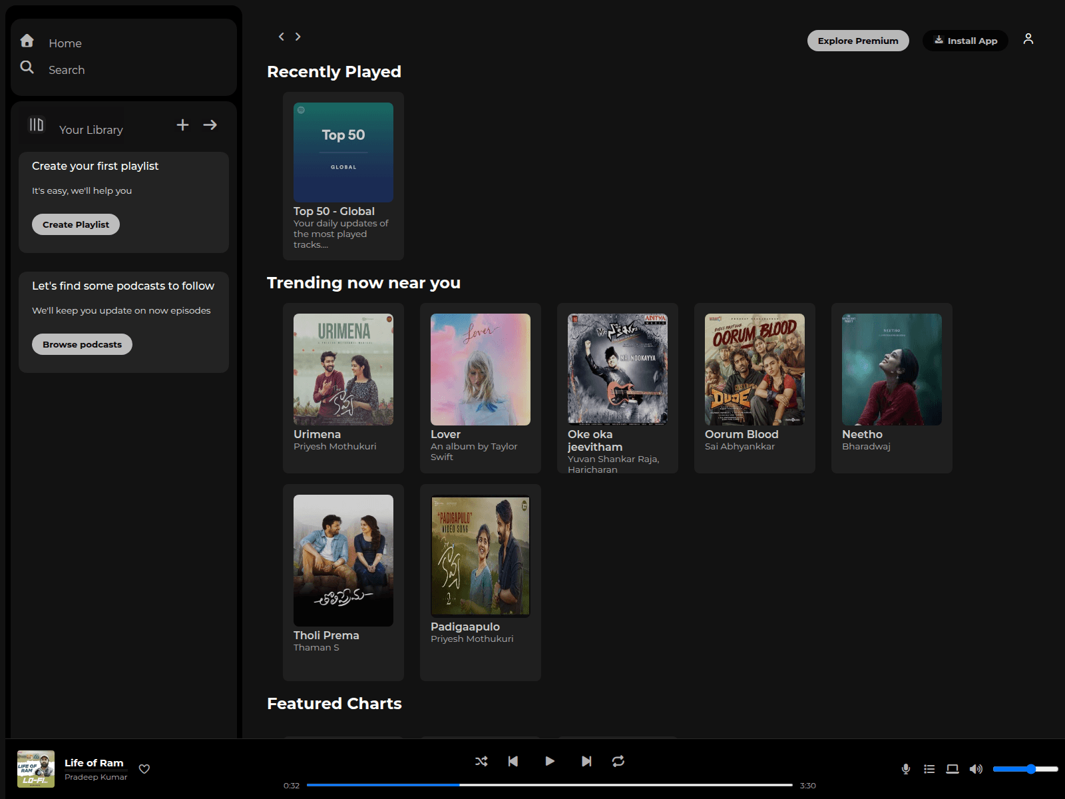Click Top 50 - Global title text
Viewport: 1065px width, 799px height.
tap(334, 211)
